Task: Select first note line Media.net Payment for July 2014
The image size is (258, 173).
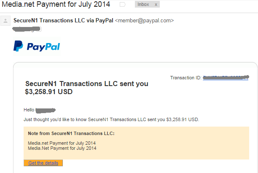Action: [62, 143]
